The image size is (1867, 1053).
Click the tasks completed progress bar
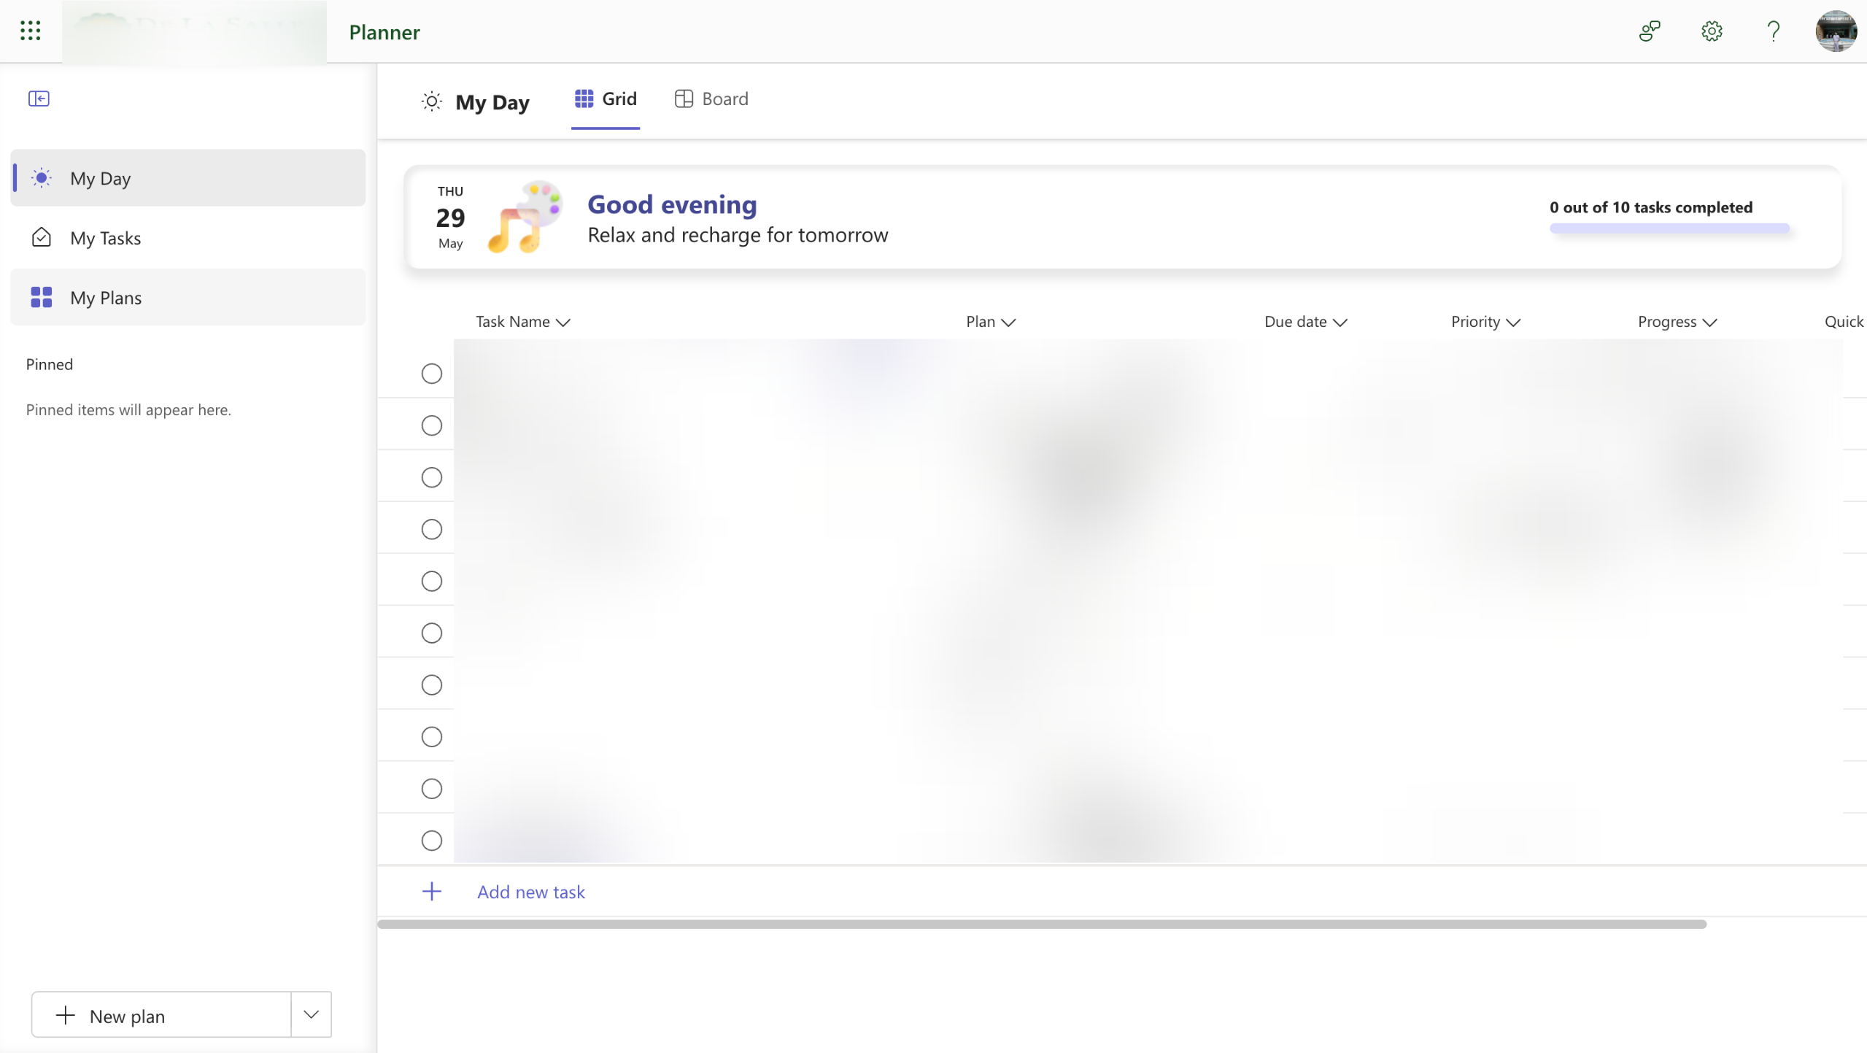(1669, 229)
